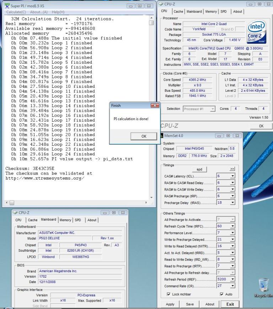Open the Calculate(C) menu in Super PI
This screenshot has width=273, height=309.
click(x=16, y=12)
